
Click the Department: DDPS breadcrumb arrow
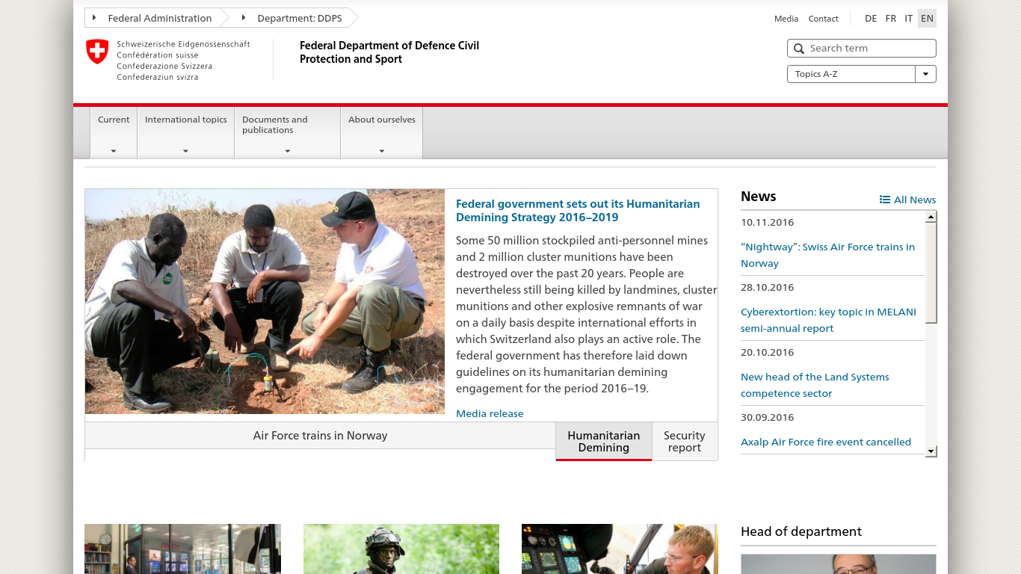244,18
